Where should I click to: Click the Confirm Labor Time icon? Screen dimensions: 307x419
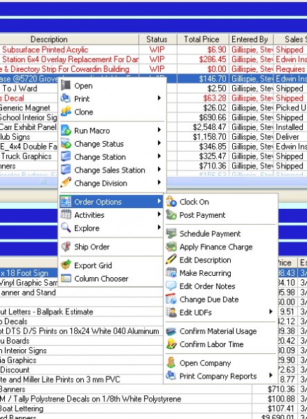(171, 344)
